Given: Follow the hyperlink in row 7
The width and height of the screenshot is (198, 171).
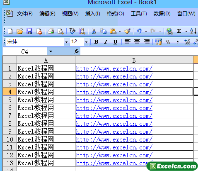Looking at the screenshot, I should pyautogui.click(x=114, y=116).
